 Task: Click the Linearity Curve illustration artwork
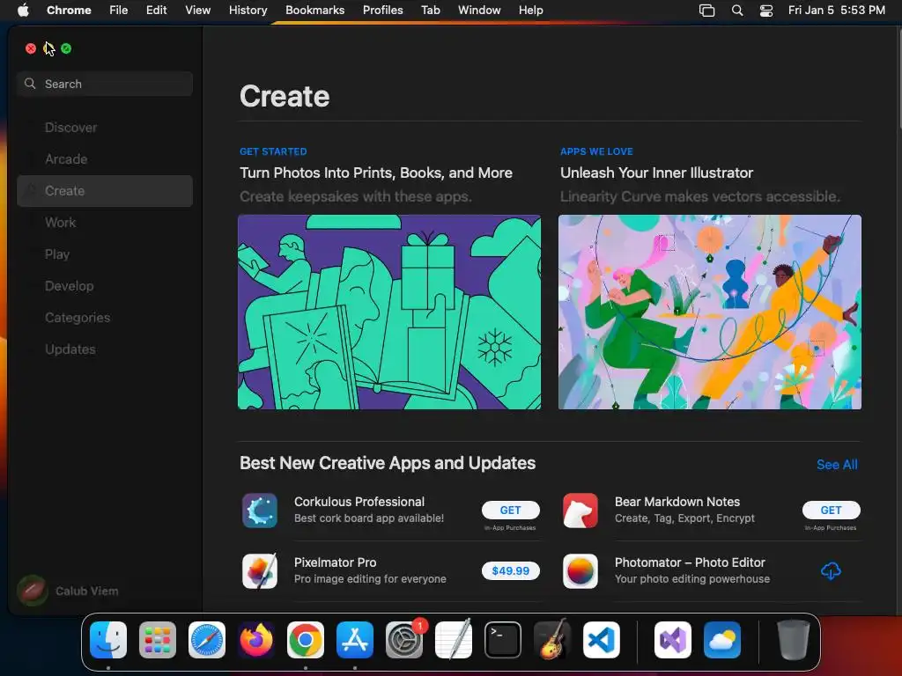click(709, 312)
